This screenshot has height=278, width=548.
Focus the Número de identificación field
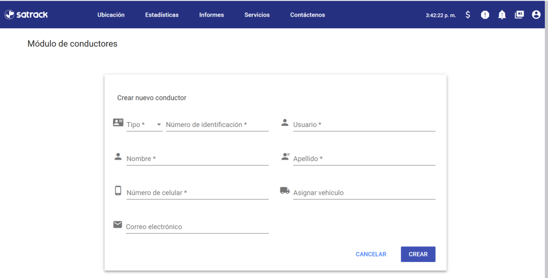[x=217, y=125]
